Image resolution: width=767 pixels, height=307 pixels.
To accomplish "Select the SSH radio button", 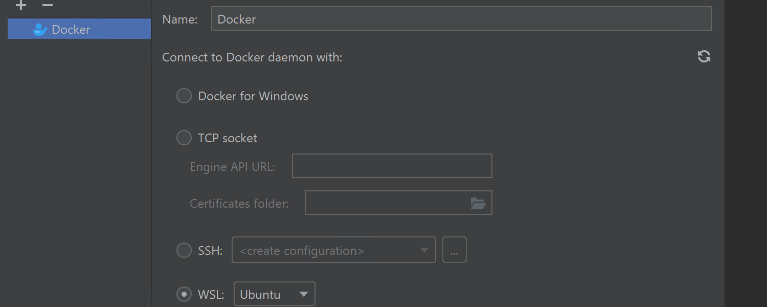I will point(184,251).
